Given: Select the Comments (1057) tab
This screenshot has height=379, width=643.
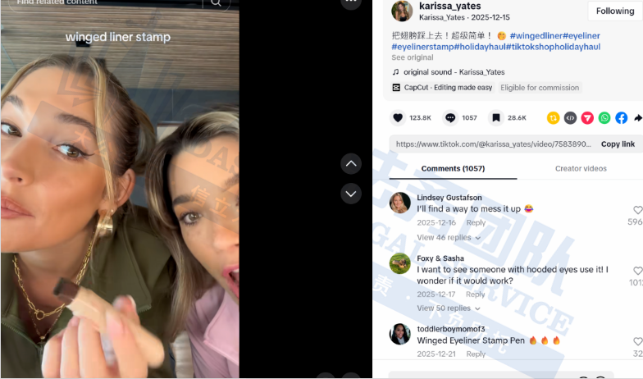Looking at the screenshot, I should point(453,169).
